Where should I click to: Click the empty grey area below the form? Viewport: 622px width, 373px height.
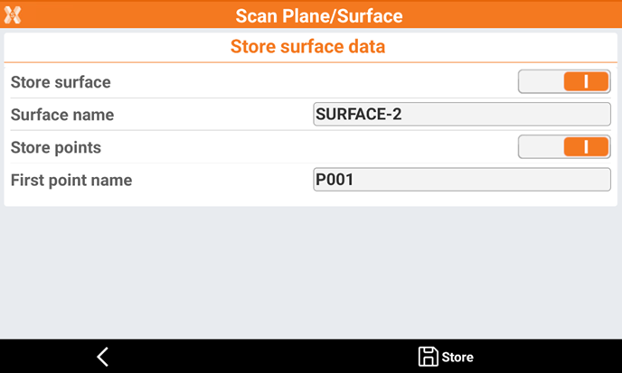click(311, 271)
